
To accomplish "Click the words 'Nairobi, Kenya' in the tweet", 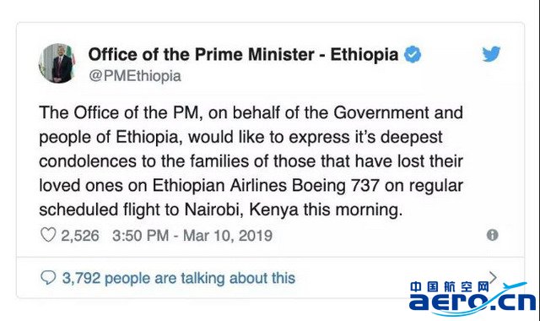I will point(241,209).
